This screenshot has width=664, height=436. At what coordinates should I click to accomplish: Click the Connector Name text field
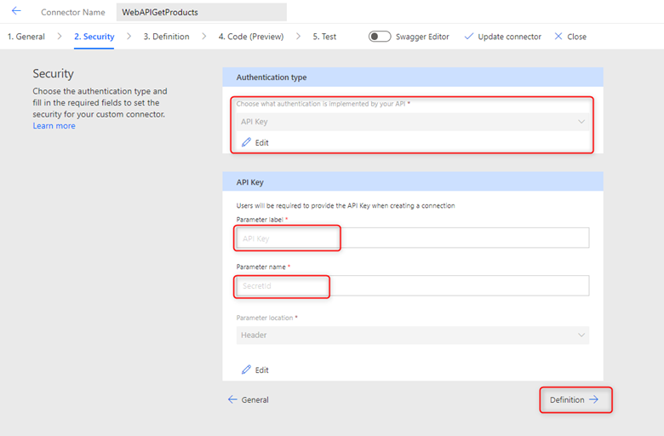pos(202,12)
